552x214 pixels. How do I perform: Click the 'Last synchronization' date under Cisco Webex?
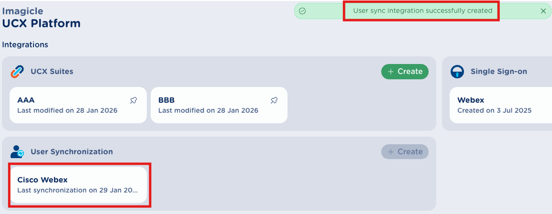tap(77, 190)
